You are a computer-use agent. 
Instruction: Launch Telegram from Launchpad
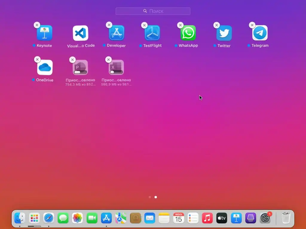pyautogui.click(x=260, y=33)
